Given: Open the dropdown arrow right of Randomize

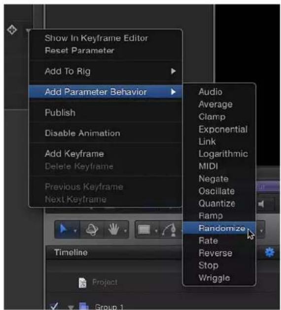Looking at the screenshot, I should coord(261,231).
